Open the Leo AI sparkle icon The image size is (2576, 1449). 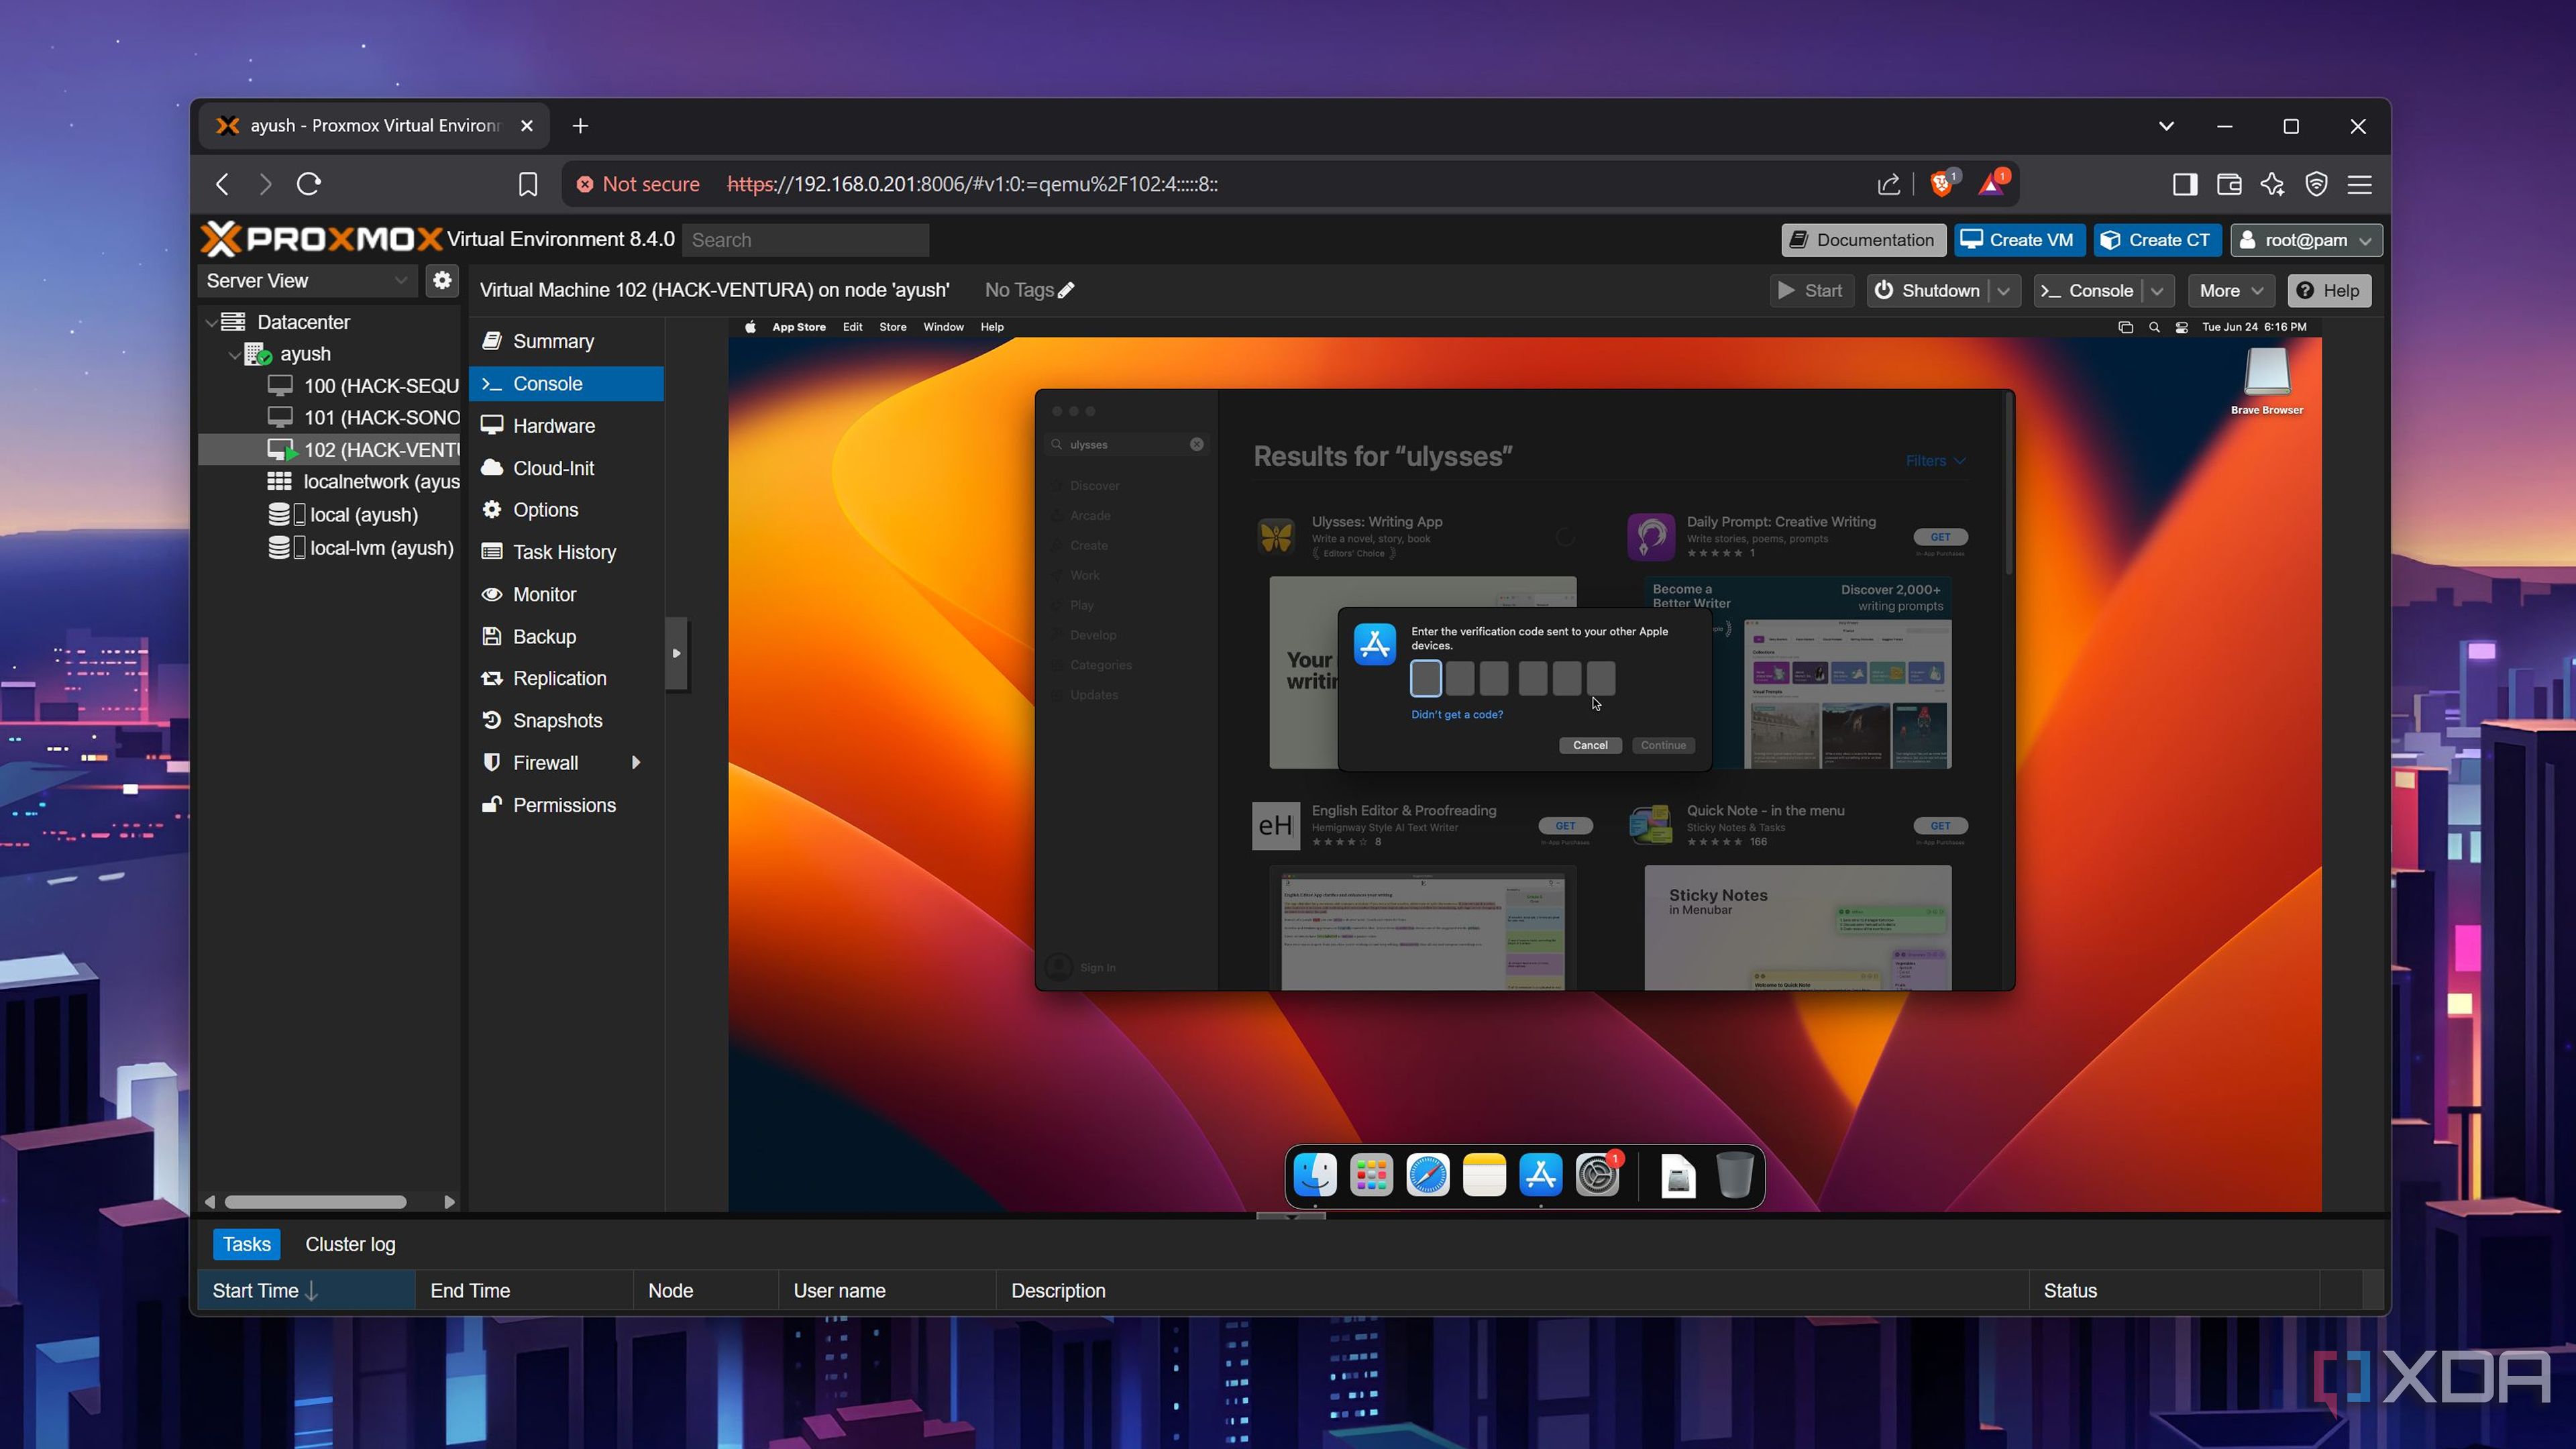[x=2273, y=184]
